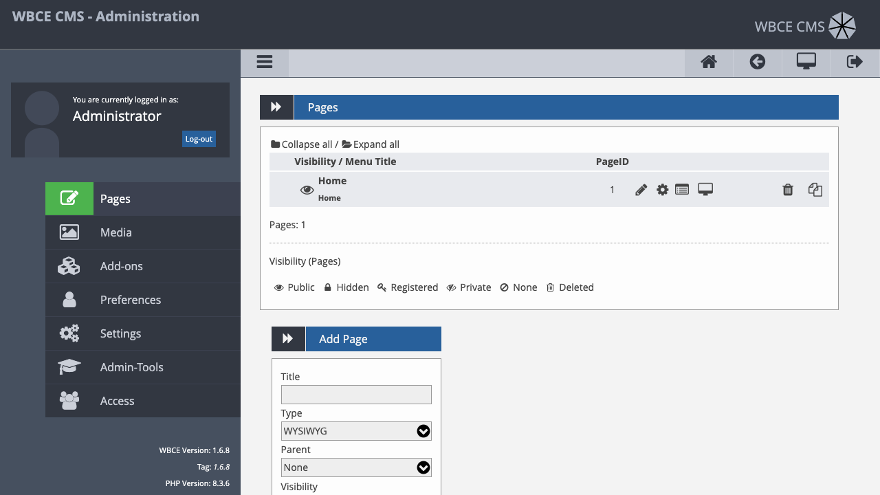The width and height of the screenshot is (880, 495).
Task: Duplicate the Home page with copy icon
Action: [815, 189]
